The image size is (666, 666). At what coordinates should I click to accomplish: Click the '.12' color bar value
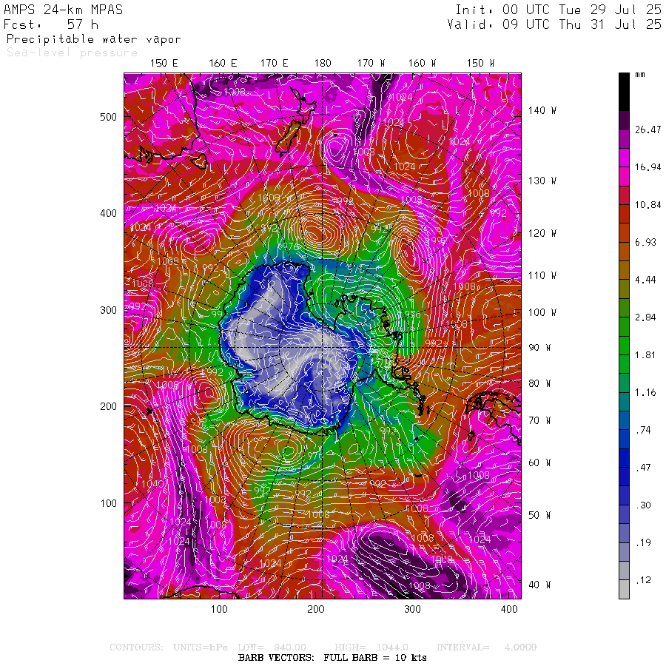coord(643,580)
